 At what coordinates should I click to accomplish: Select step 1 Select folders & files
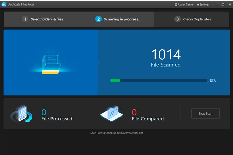[x=42, y=19]
